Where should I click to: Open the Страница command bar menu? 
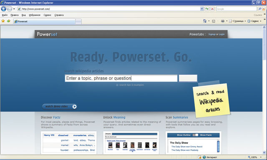(x=237, y=21)
